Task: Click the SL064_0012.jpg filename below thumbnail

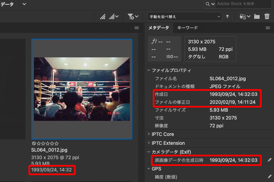Action: click(x=49, y=150)
